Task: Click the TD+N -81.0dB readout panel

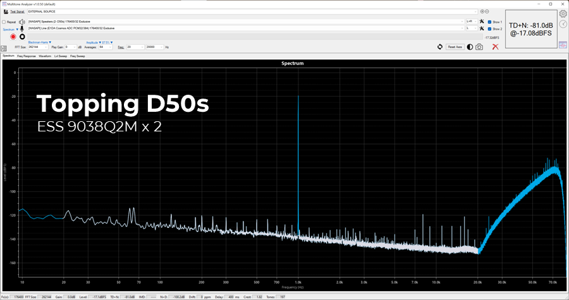Action: (x=531, y=29)
